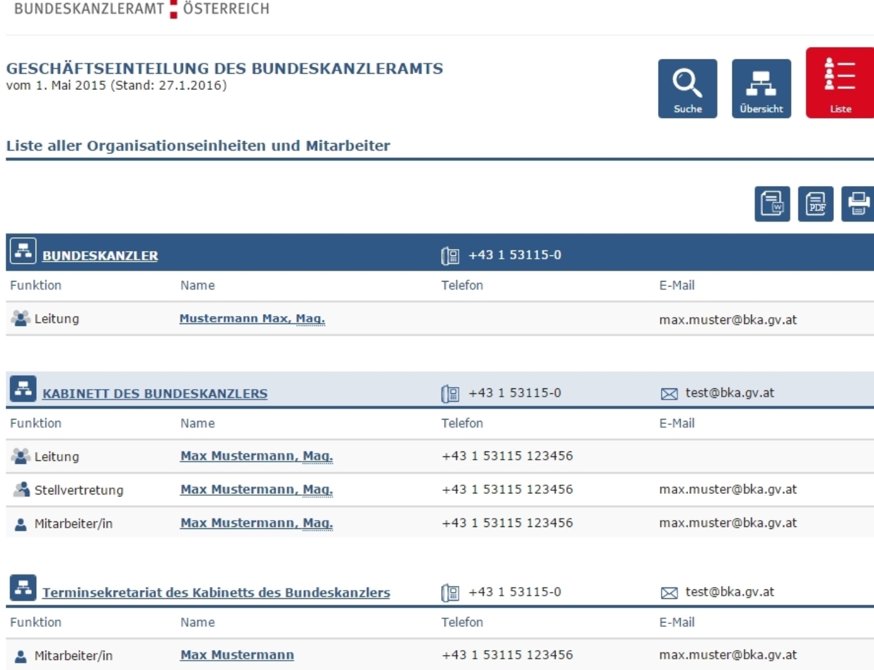Click phone number in Kabinett Leitung row
The width and height of the screenshot is (874, 670).
pyautogui.click(x=508, y=456)
